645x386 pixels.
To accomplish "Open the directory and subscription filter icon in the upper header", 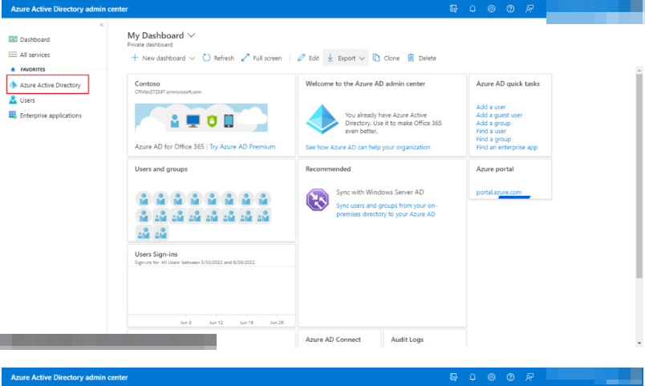I will coord(454,9).
